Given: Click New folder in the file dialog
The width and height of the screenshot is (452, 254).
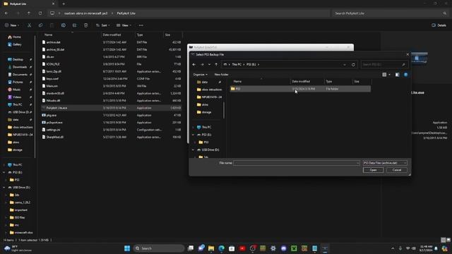Looking at the screenshot, I should point(221,75).
